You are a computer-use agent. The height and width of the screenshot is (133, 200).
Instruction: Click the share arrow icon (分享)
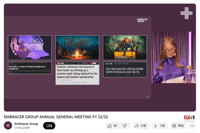(x=137, y=126)
